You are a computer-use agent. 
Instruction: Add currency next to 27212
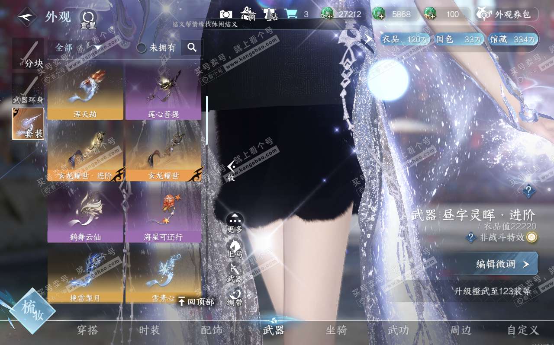327,14
